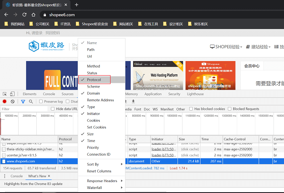Open the Lighthouse panel tab
The width and height of the screenshot is (284, 193).
click(x=195, y=94)
